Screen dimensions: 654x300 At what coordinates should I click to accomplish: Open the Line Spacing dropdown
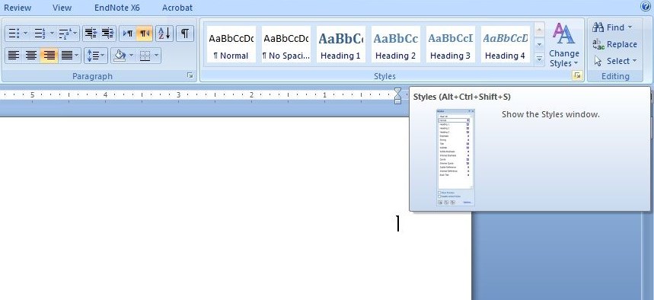click(x=95, y=55)
